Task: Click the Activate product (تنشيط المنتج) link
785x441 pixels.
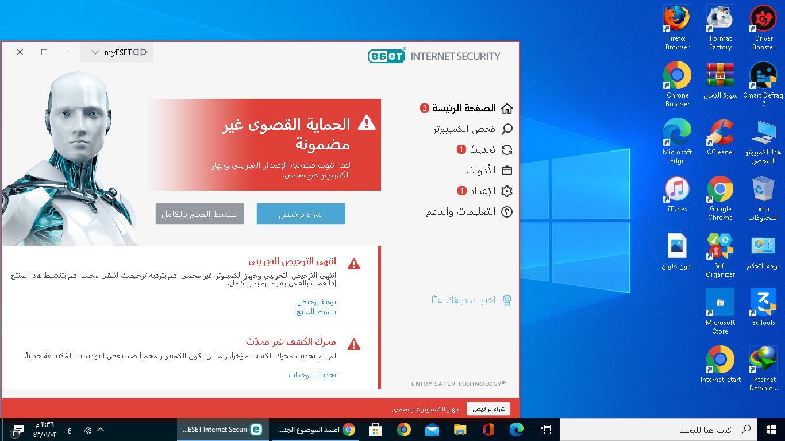Action: pyautogui.click(x=317, y=311)
